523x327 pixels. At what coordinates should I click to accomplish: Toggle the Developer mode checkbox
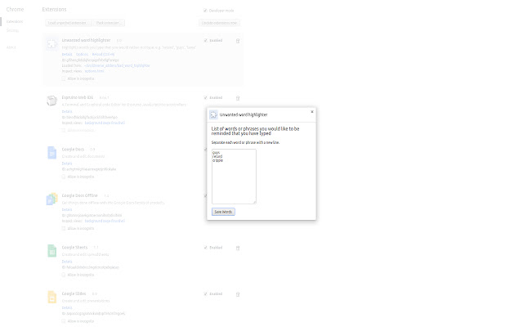point(205,11)
